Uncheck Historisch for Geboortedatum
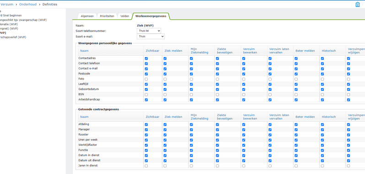 tap(322, 90)
